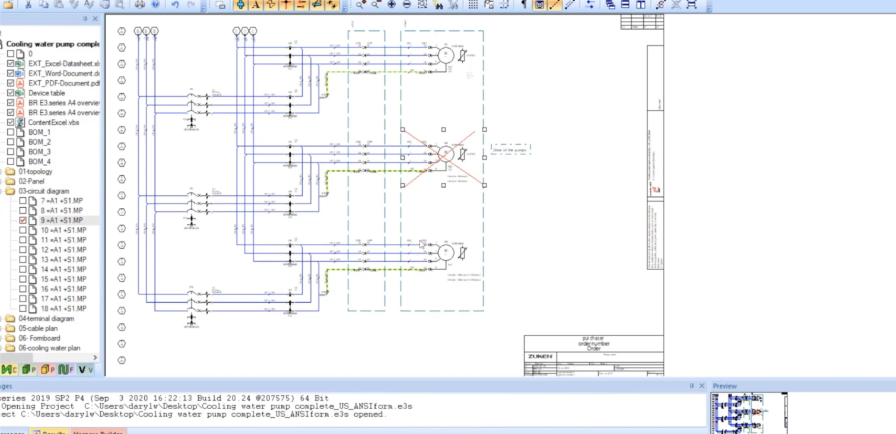Switch to the Harness Builder tab
Screen dimensions: 896x434
click(97, 432)
